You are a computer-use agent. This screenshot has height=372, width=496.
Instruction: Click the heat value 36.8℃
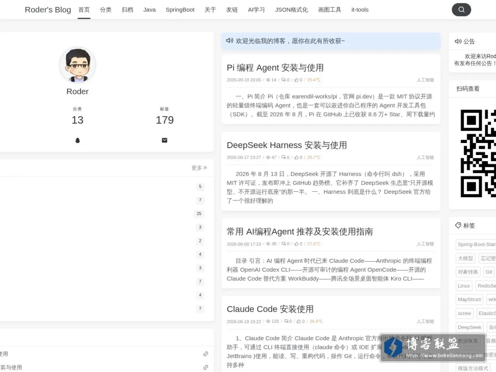316,321
